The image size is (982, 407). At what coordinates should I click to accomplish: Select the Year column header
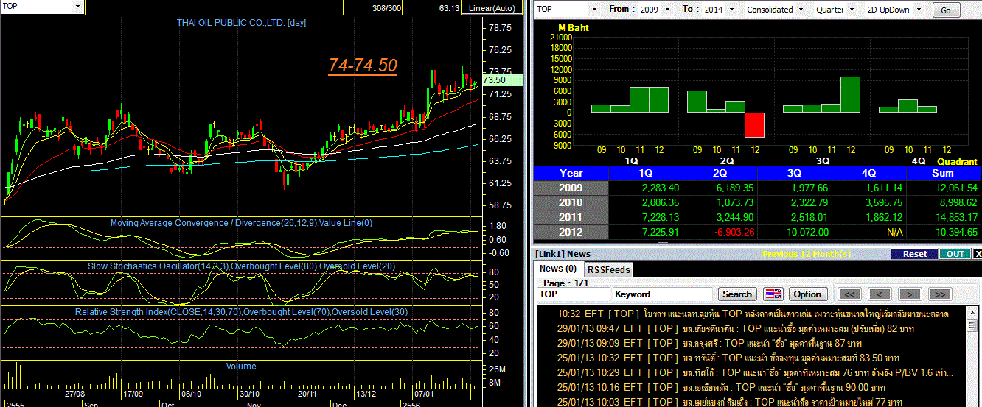[571, 173]
